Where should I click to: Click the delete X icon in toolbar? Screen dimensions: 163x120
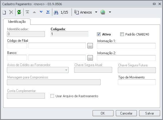11,12
